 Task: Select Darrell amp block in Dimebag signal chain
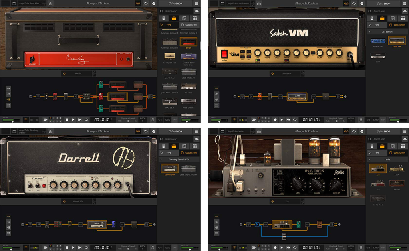click(97, 224)
